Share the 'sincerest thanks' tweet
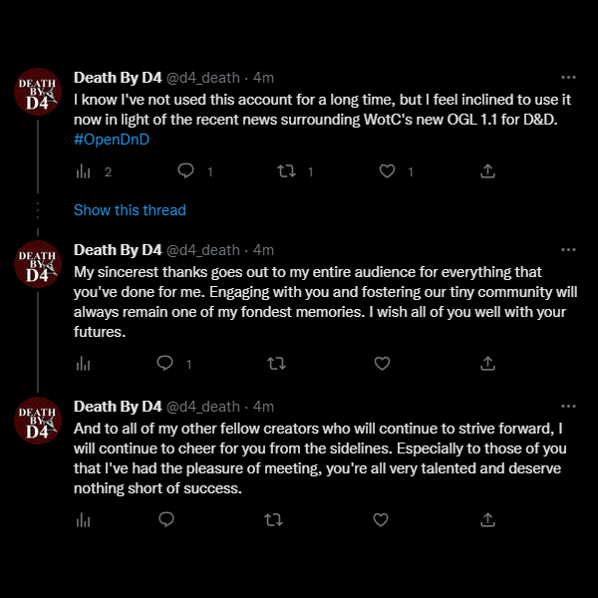The image size is (598, 598). [487, 363]
